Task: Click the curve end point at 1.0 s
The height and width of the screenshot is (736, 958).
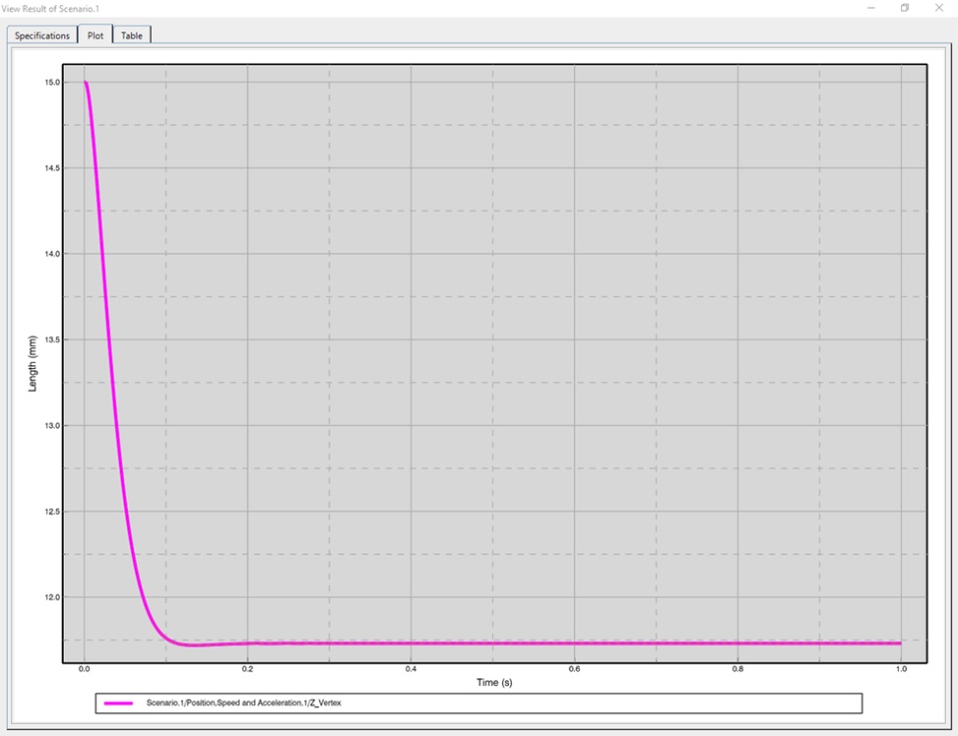Action: [901, 643]
